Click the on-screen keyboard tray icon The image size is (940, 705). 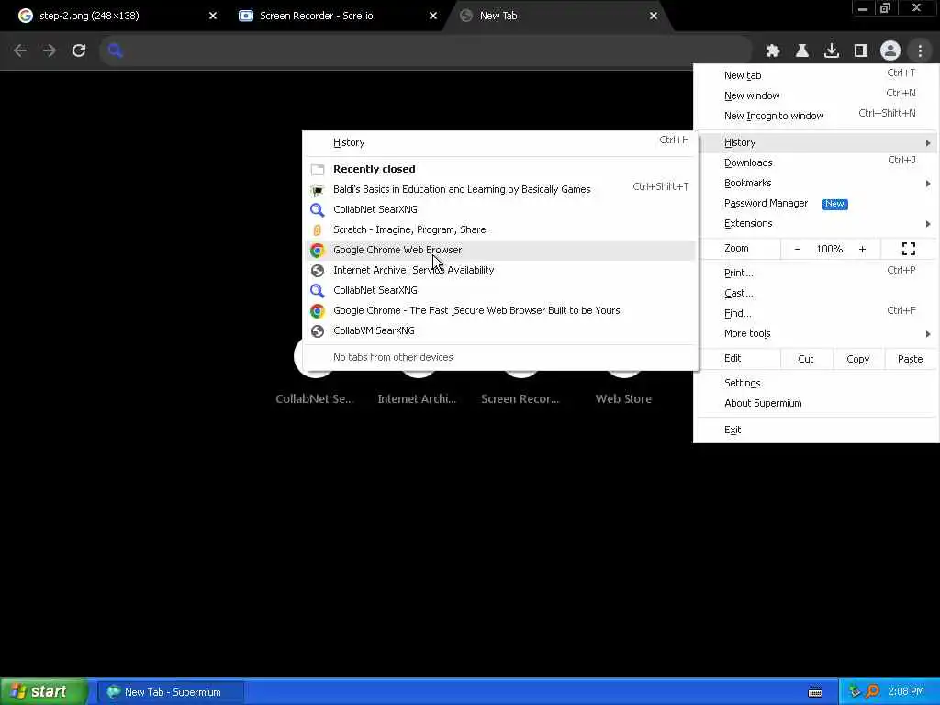pos(815,692)
